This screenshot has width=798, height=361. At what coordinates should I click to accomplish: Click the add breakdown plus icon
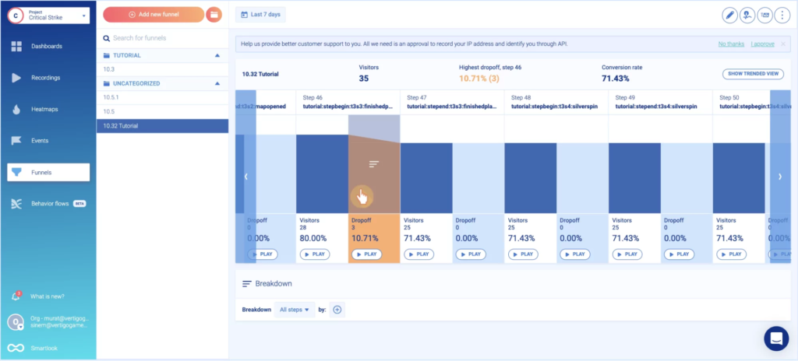[337, 310]
